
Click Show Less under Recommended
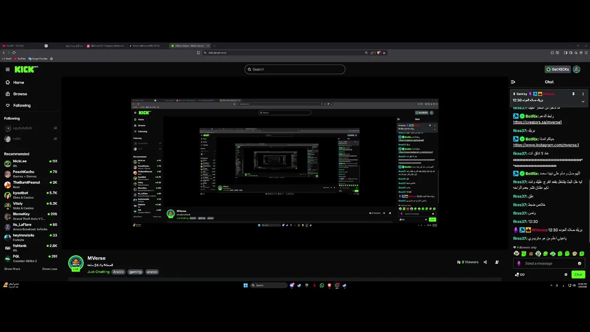coord(49,269)
